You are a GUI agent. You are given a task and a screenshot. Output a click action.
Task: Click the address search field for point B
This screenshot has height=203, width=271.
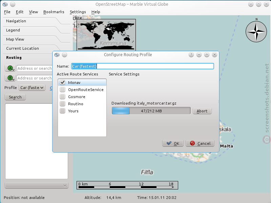tap(35, 78)
